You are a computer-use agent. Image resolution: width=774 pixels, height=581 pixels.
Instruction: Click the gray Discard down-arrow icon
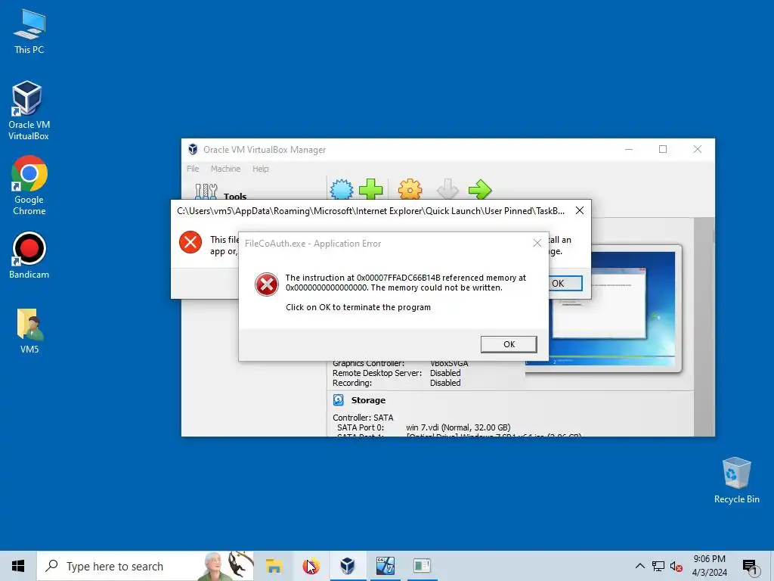pos(447,189)
